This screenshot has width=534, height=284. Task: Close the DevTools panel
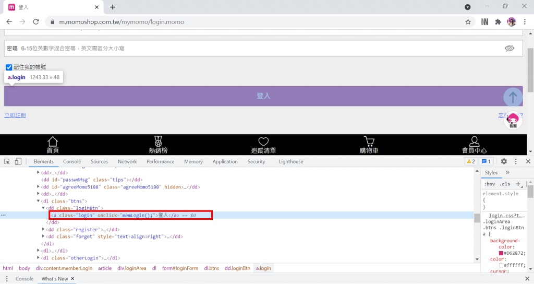pos(528,162)
